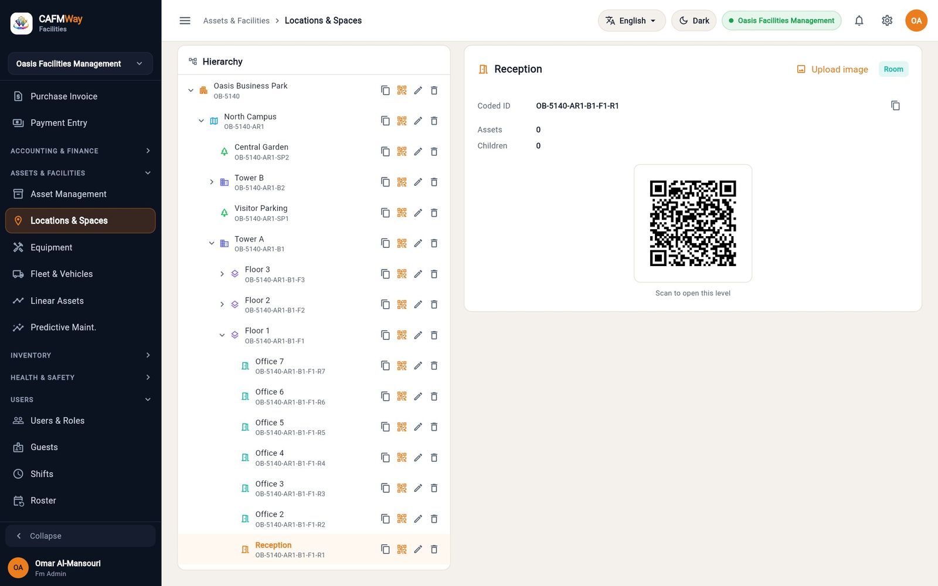Show QR code for North Campus

click(402, 121)
